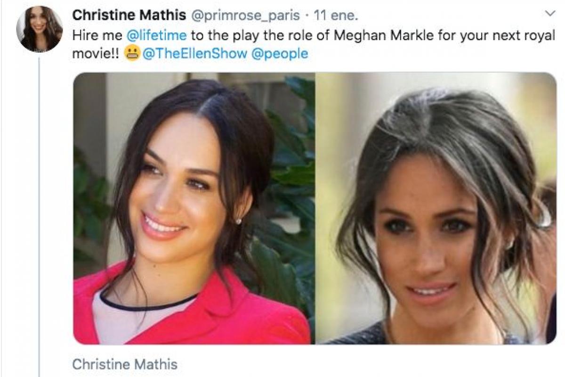Image resolution: width=565 pixels, height=377 pixels.
Task: Click the round profile avatar picture
Action: (x=40, y=29)
